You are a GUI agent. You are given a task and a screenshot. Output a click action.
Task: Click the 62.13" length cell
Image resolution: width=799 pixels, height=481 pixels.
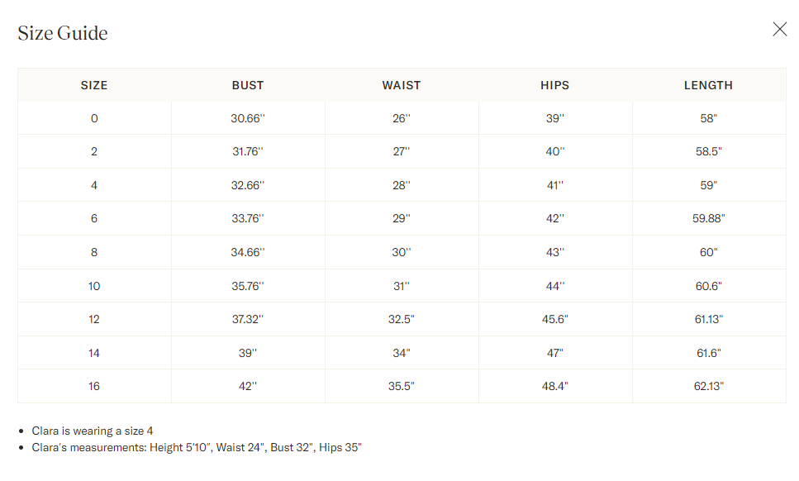(708, 386)
